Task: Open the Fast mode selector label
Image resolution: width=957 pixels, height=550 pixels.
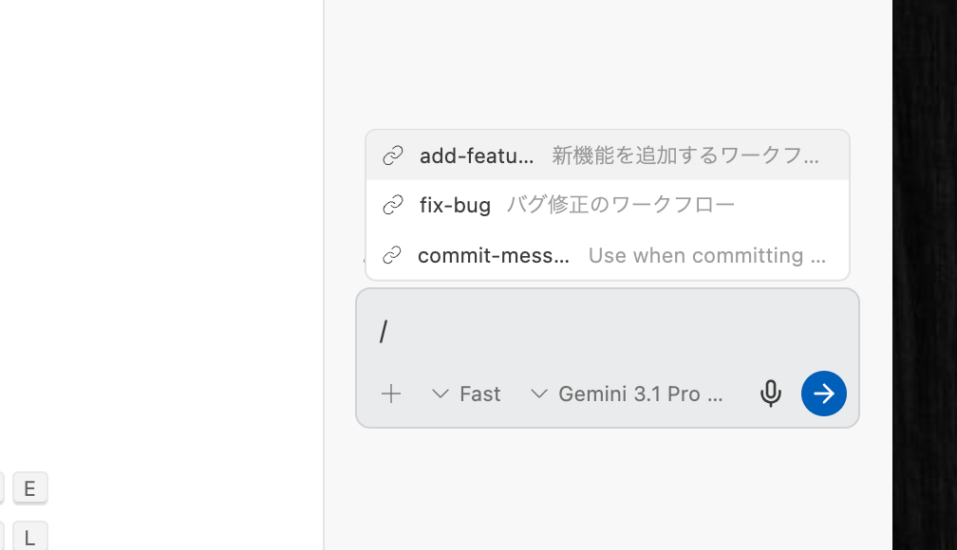Action: point(479,394)
